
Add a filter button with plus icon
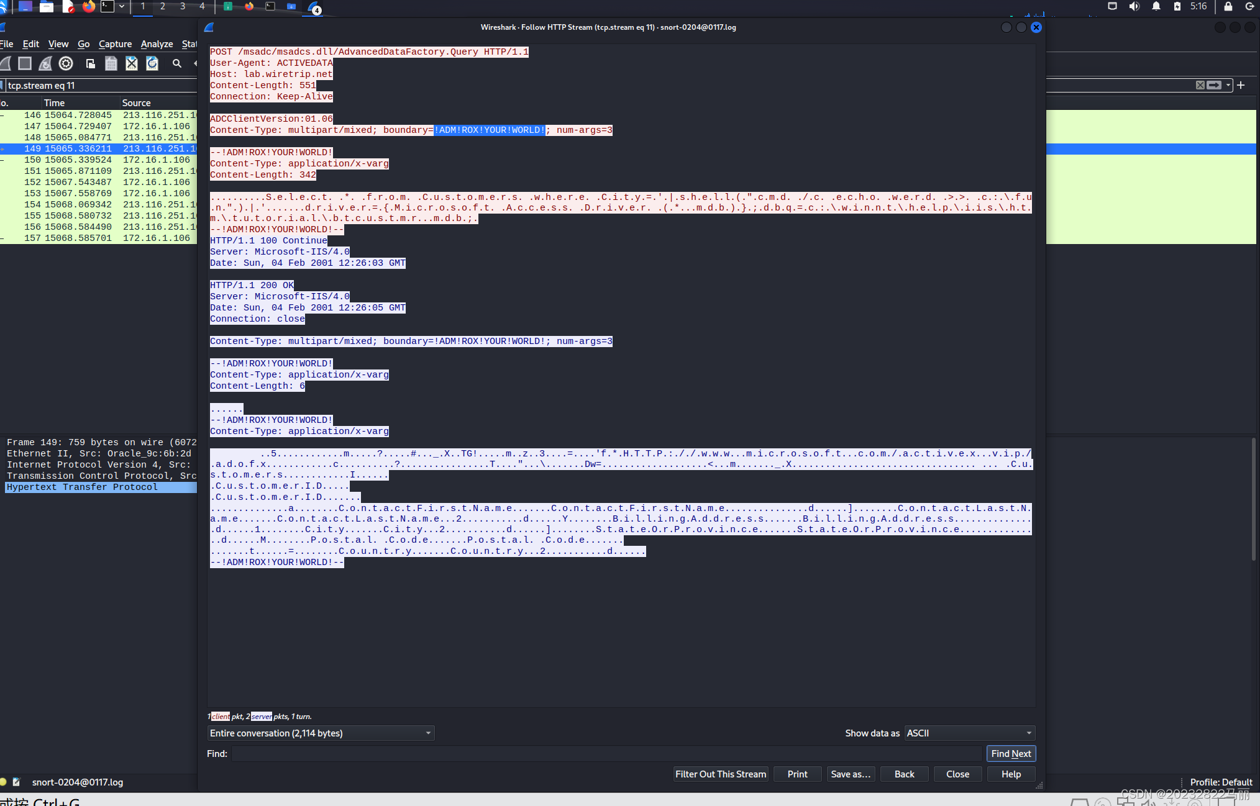pyautogui.click(x=1241, y=85)
